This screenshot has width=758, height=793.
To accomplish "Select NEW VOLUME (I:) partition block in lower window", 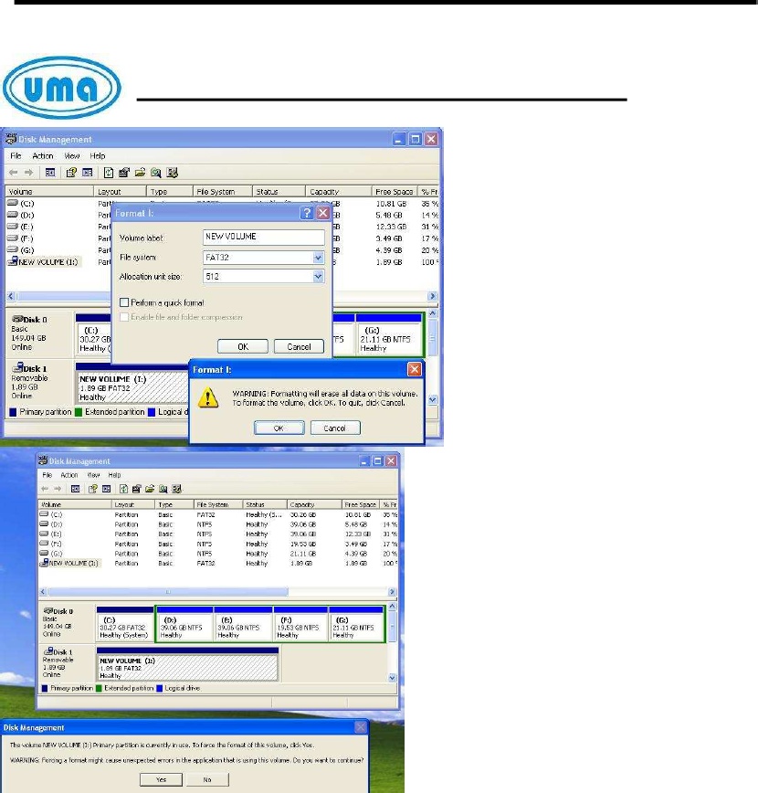I will point(187,664).
